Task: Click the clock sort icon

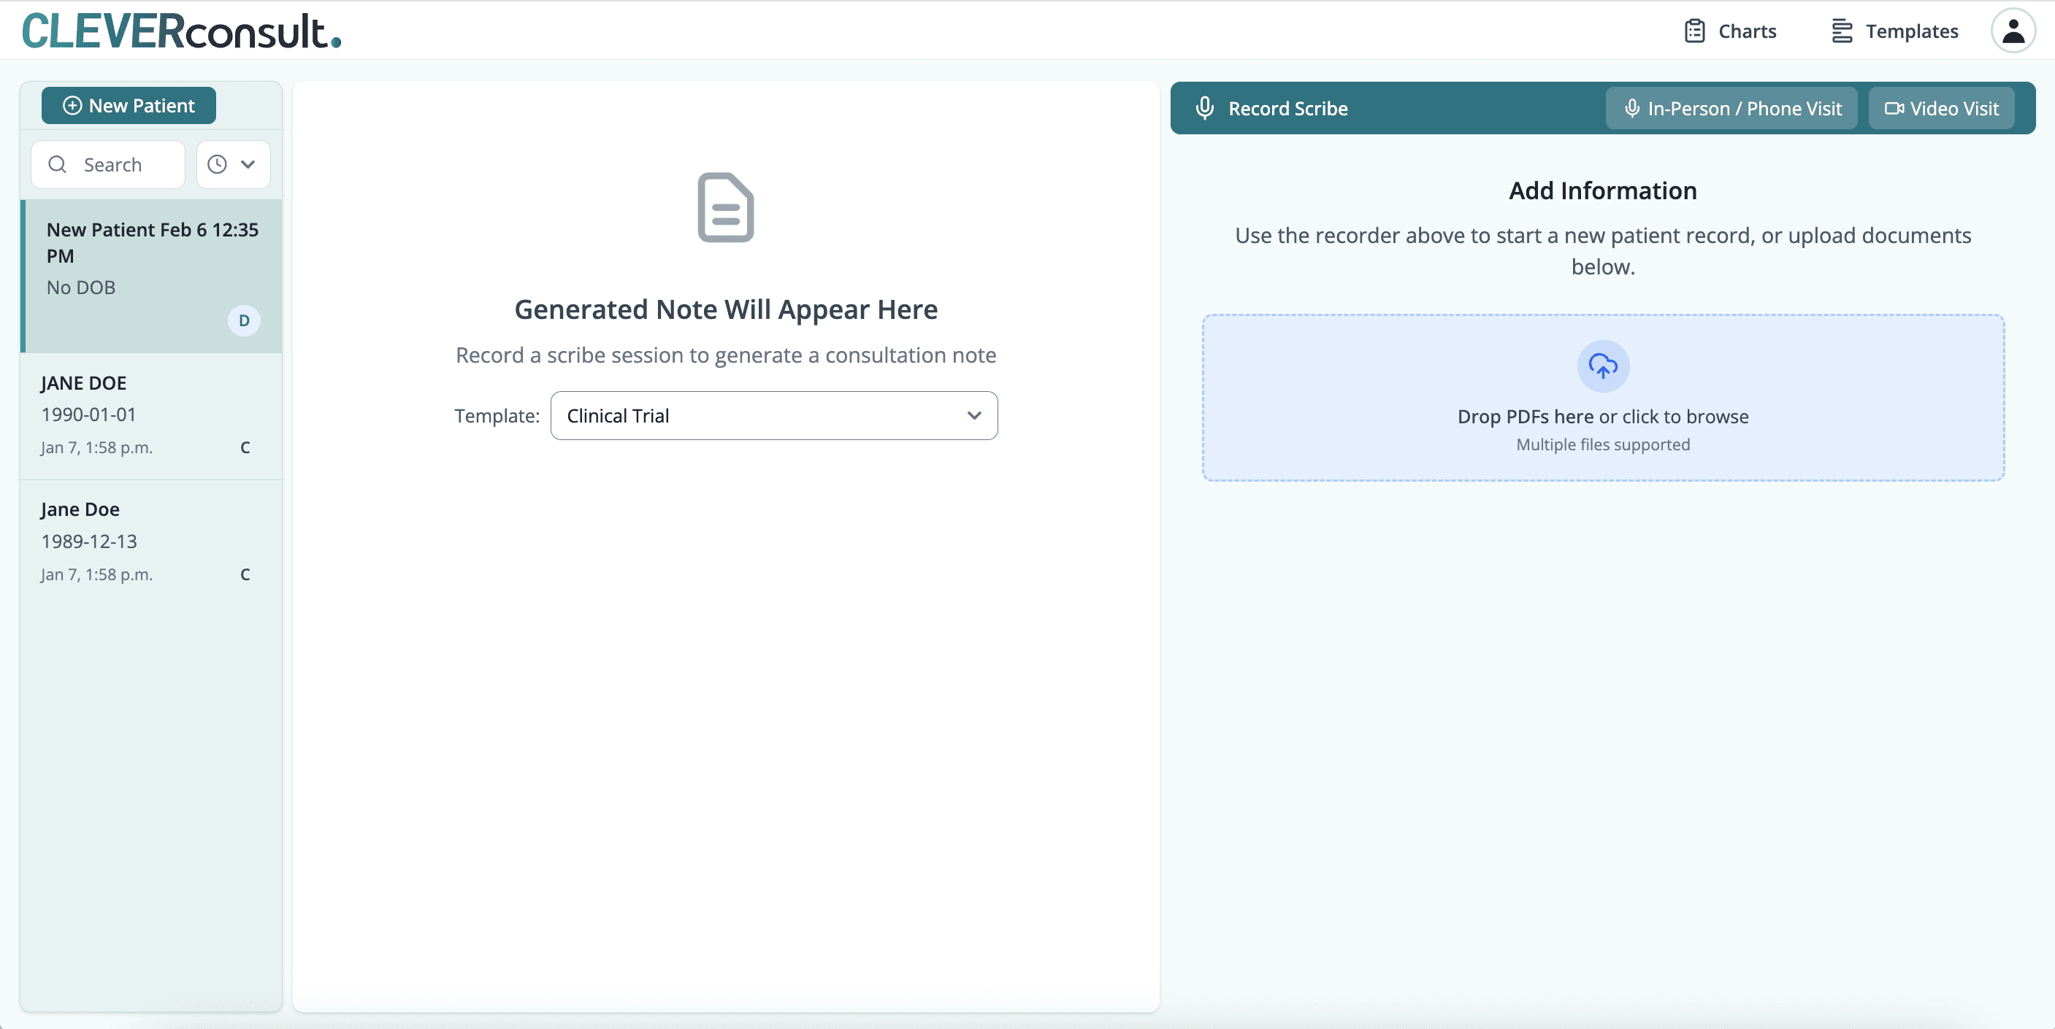Action: coord(217,164)
